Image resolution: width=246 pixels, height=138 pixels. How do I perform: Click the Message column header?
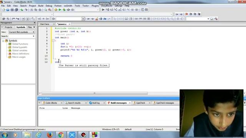(76, 108)
